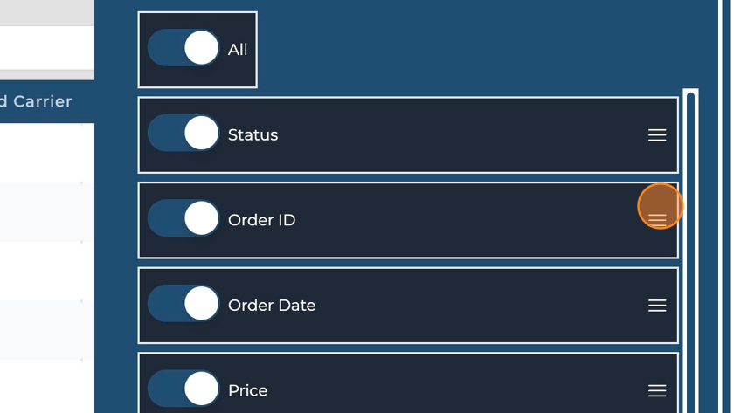Toggle the Price column switch
This screenshot has height=413, width=734.
pos(183,389)
